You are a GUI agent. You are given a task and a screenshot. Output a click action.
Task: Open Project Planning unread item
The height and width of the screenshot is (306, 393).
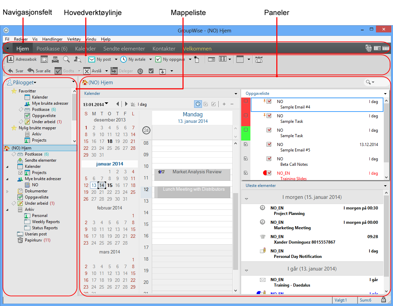(x=312, y=211)
